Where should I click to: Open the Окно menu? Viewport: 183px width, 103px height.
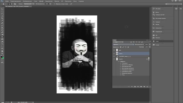(75, 1)
